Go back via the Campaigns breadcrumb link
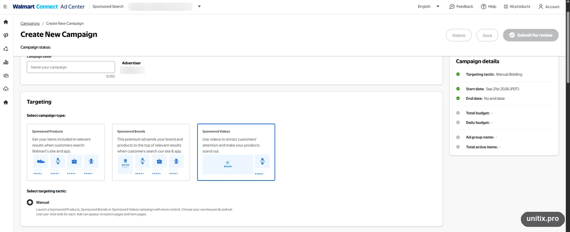 pos(30,23)
